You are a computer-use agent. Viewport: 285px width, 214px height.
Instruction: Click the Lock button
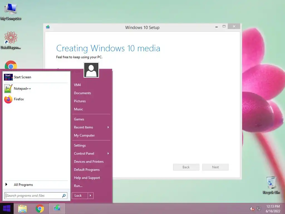[x=80, y=196]
